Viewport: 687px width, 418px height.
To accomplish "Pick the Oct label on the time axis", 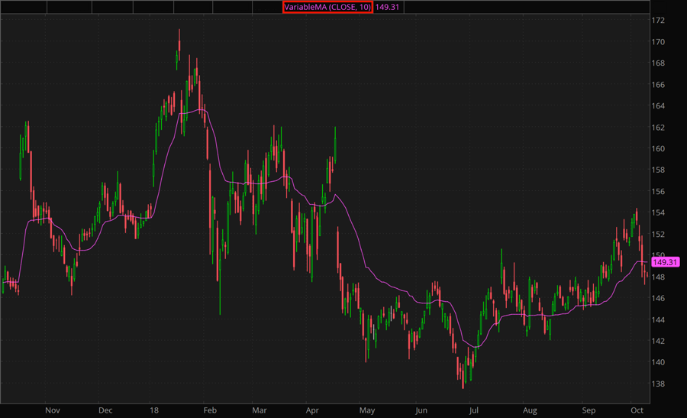I will 637,410.
